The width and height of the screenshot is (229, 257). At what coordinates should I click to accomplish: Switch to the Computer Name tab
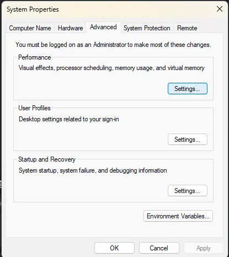pos(30,28)
